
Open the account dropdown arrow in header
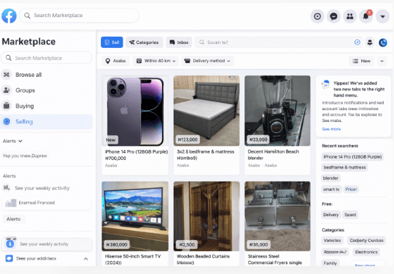pyautogui.click(x=382, y=16)
